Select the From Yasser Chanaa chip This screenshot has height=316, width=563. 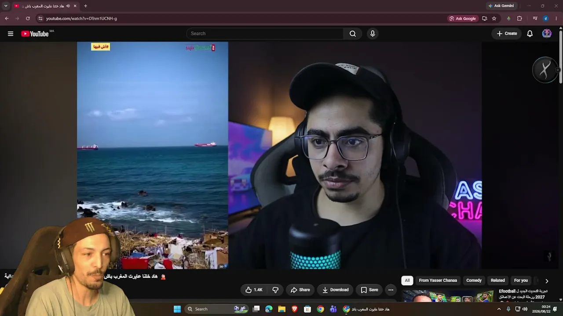point(438,280)
